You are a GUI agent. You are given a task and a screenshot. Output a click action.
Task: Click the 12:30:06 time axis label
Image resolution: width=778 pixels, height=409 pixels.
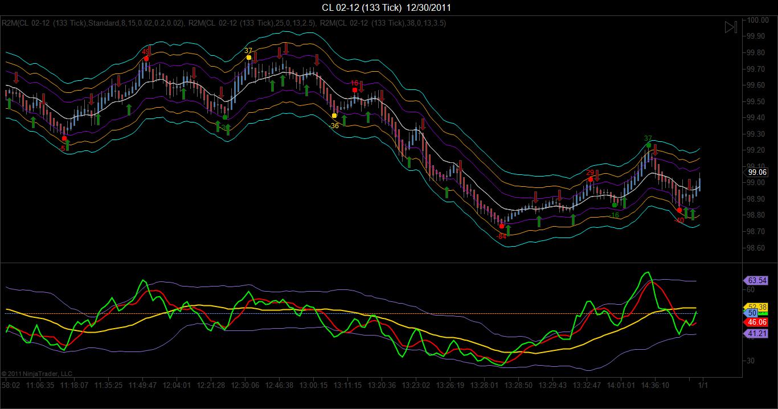[245, 385]
